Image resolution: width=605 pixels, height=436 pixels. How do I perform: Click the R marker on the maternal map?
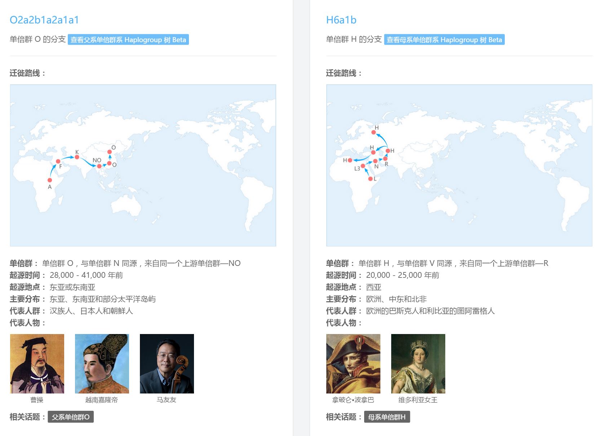385,159
